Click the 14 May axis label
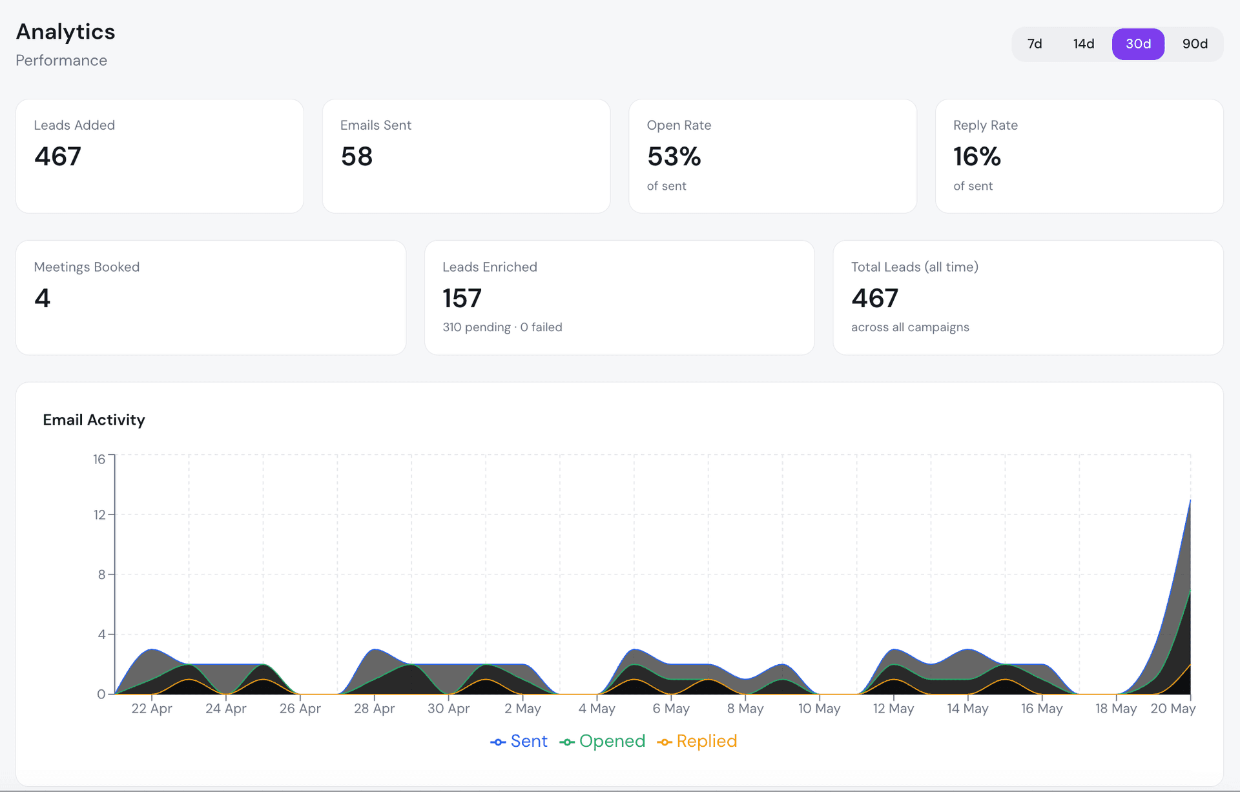Screen dimensions: 1240x792 (967, 708)
